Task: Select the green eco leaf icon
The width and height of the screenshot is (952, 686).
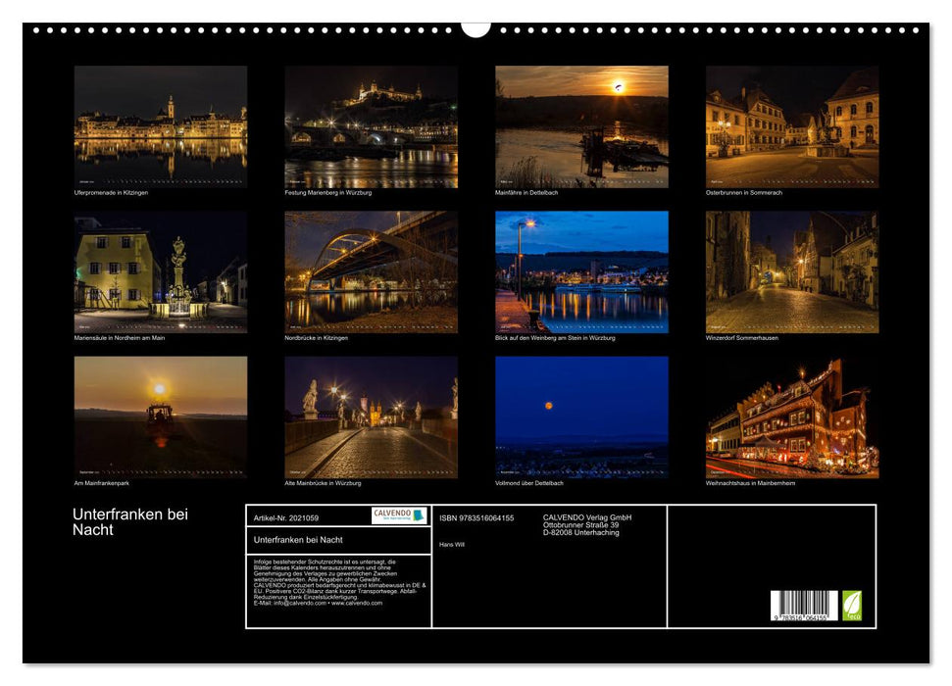Action: tap(852, 606)
